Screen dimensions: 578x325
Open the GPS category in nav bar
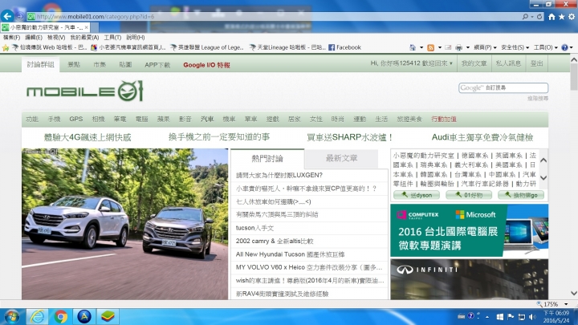tap(76, 119)
